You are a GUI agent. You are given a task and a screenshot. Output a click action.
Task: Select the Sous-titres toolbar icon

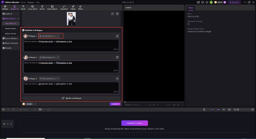point(32,8)
